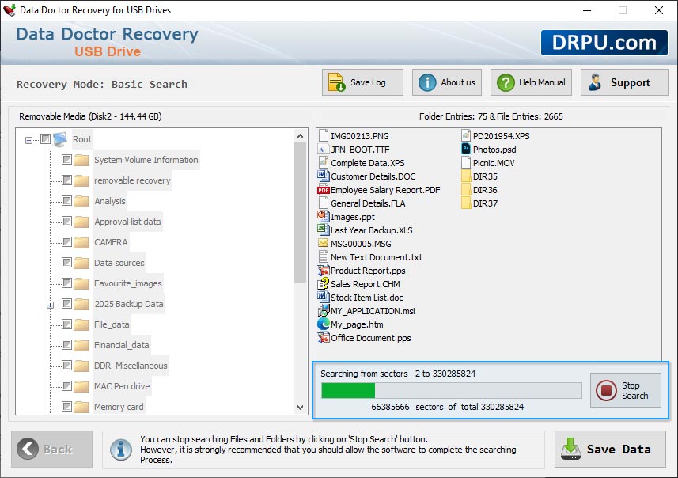Open the Help Manual
This screenshot has width=678, height=478.
coord(531,82)
